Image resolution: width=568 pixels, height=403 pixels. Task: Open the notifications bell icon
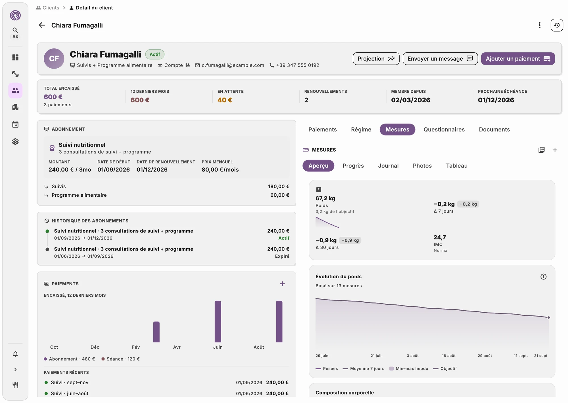(x=15, y=354)
